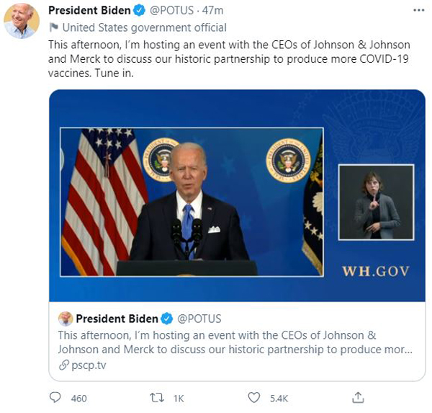
Task: Click the United States government official label
Action: point(145,27)
